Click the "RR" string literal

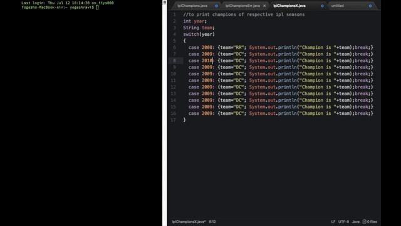tap(239, 48)
